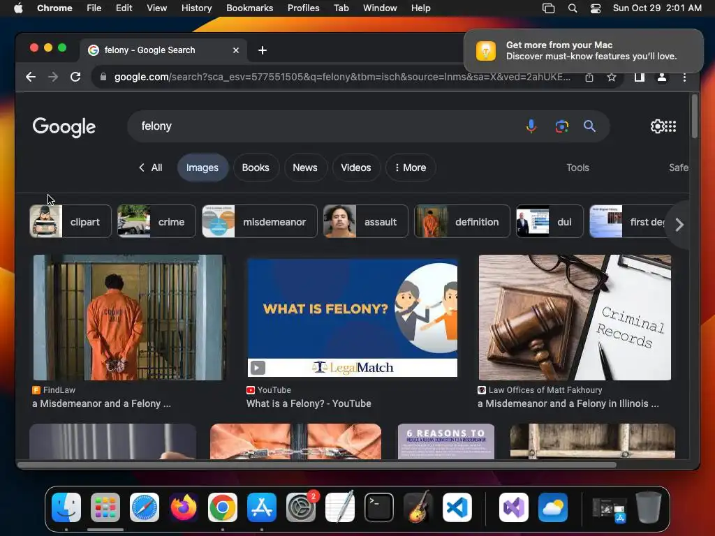Switch to the Videos tab
Viewport: 715px width, 536px height.
pyautogui.click(x=356, y=167)
